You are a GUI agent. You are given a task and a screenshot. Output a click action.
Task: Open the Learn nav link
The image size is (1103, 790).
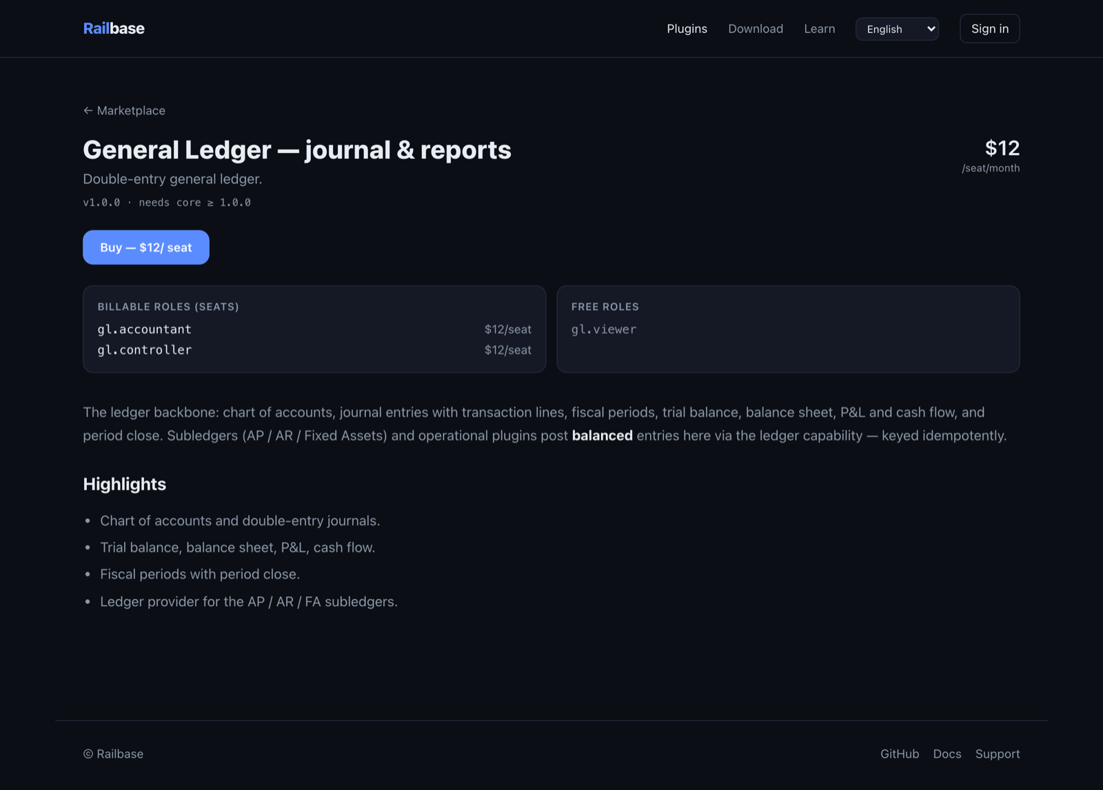pos(819,28)
